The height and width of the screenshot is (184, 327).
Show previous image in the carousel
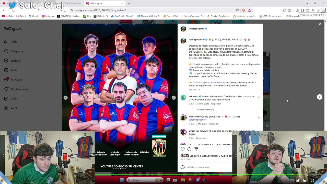tap(66, 98)
